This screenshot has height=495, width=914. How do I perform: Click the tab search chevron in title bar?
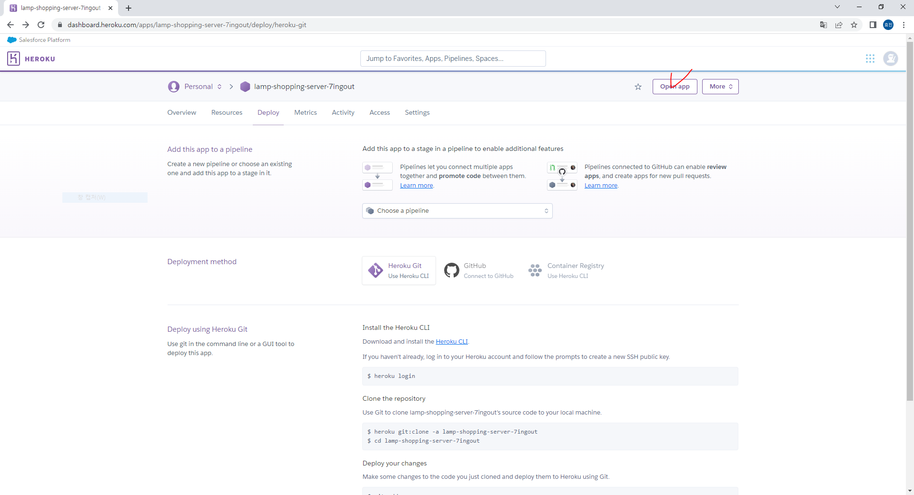[x=837, y=7]
